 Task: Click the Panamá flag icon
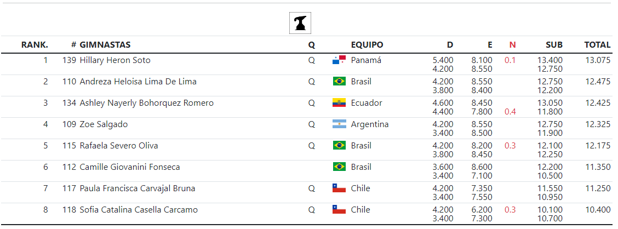pyautogui.click(x=339, y=60)
